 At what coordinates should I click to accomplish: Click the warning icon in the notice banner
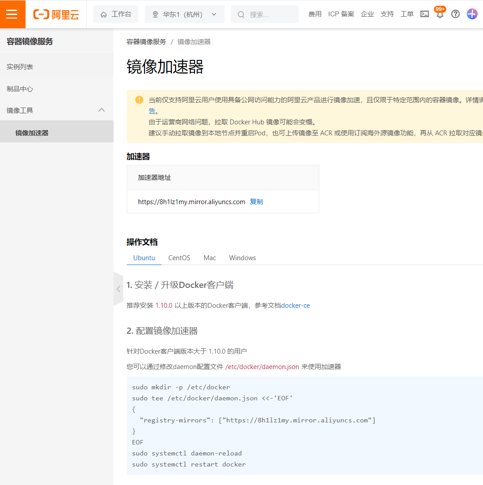click(139, 100)
